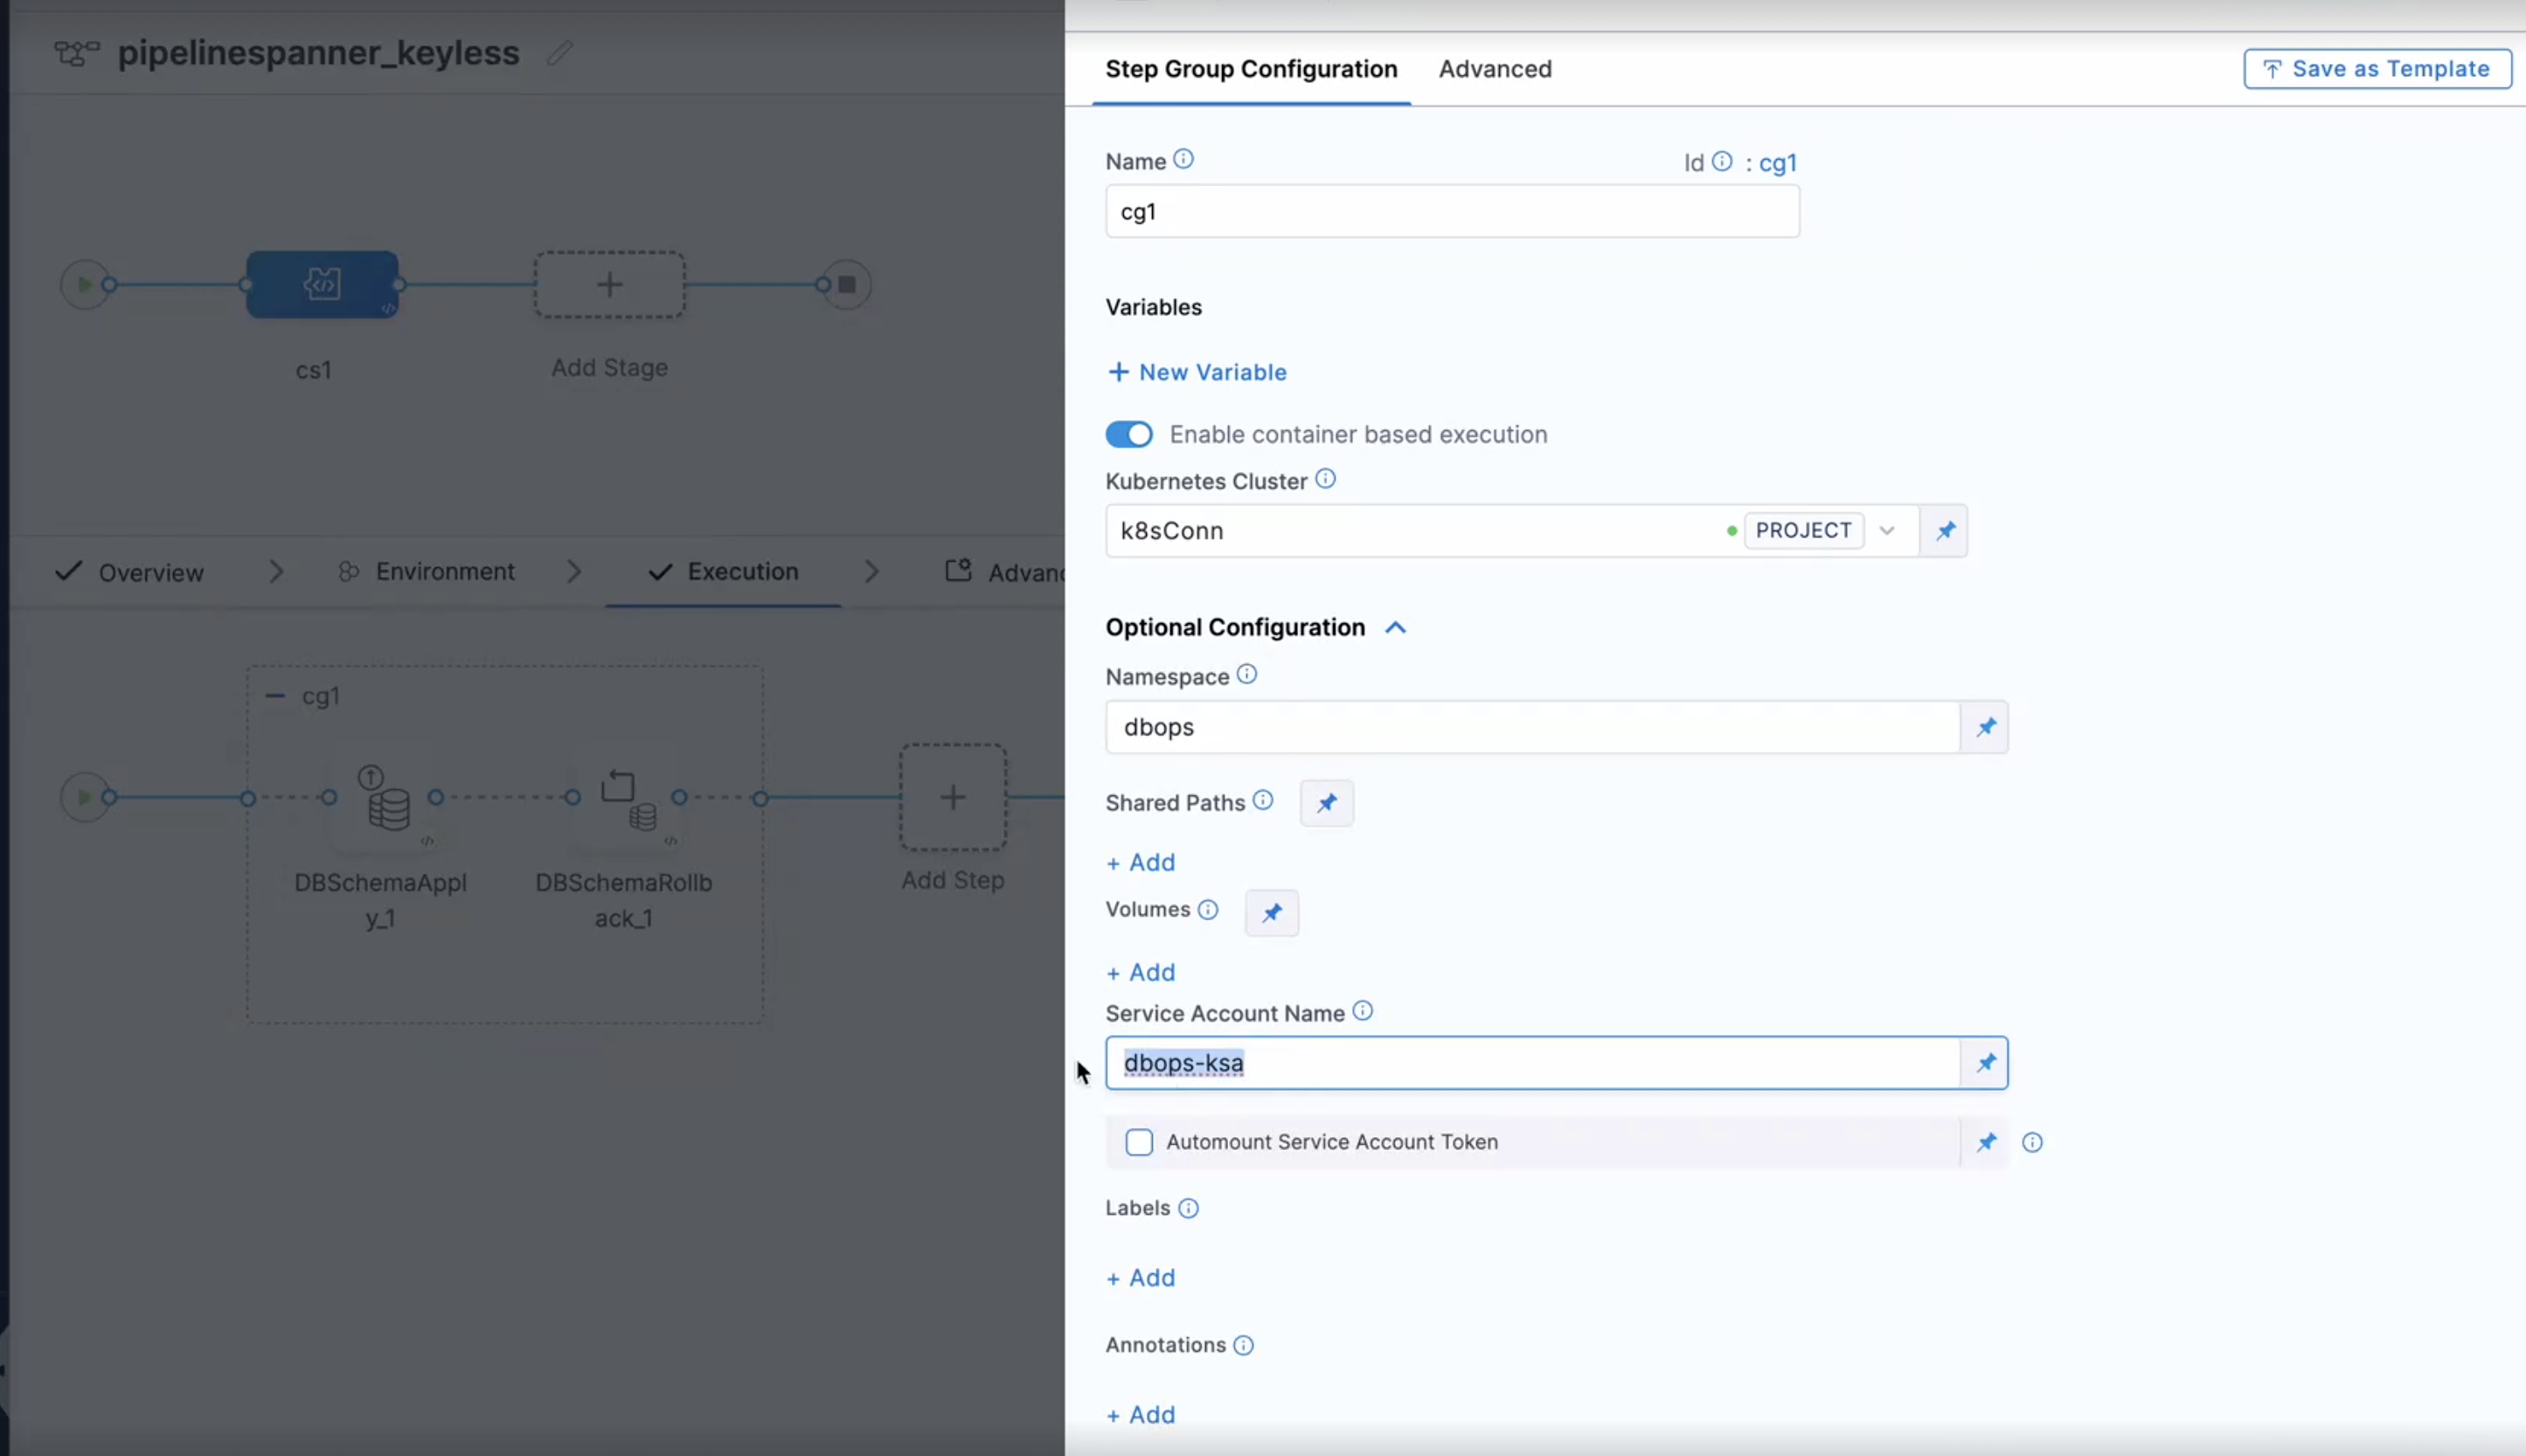Click the Service Account Name info icon

coord(1363,1011)
